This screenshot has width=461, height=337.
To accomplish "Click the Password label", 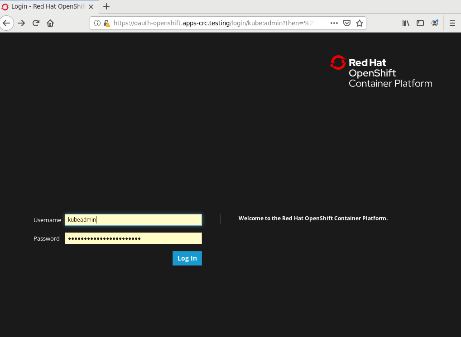I will click(47, 239).
